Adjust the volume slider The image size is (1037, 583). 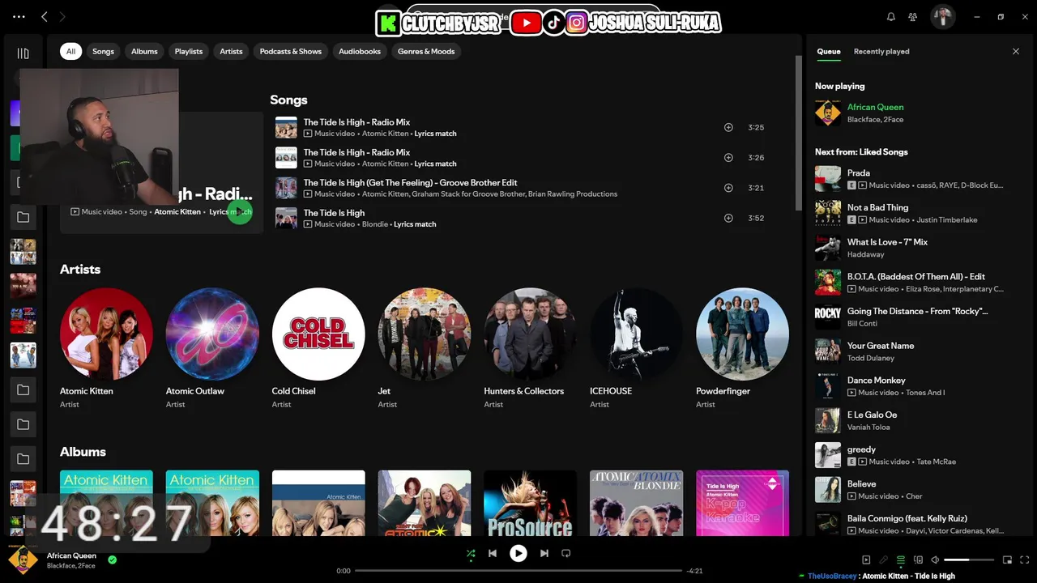click(969, 560)
